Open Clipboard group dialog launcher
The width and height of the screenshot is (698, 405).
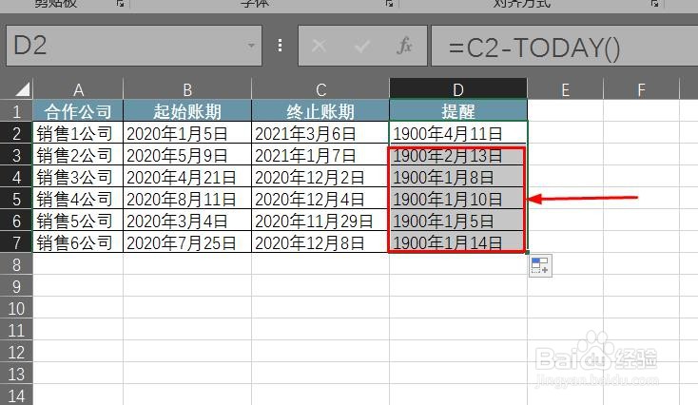[x=121, y=4]
